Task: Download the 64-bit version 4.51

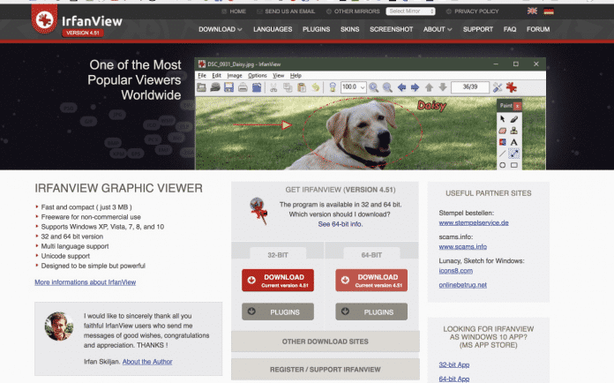Action: [x=371, y=281]
